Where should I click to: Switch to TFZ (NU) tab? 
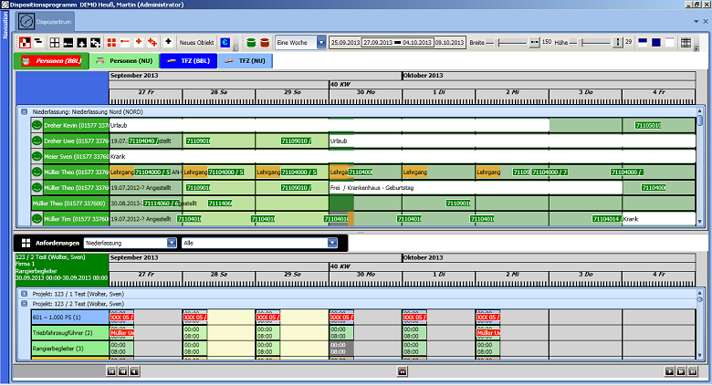246,61
